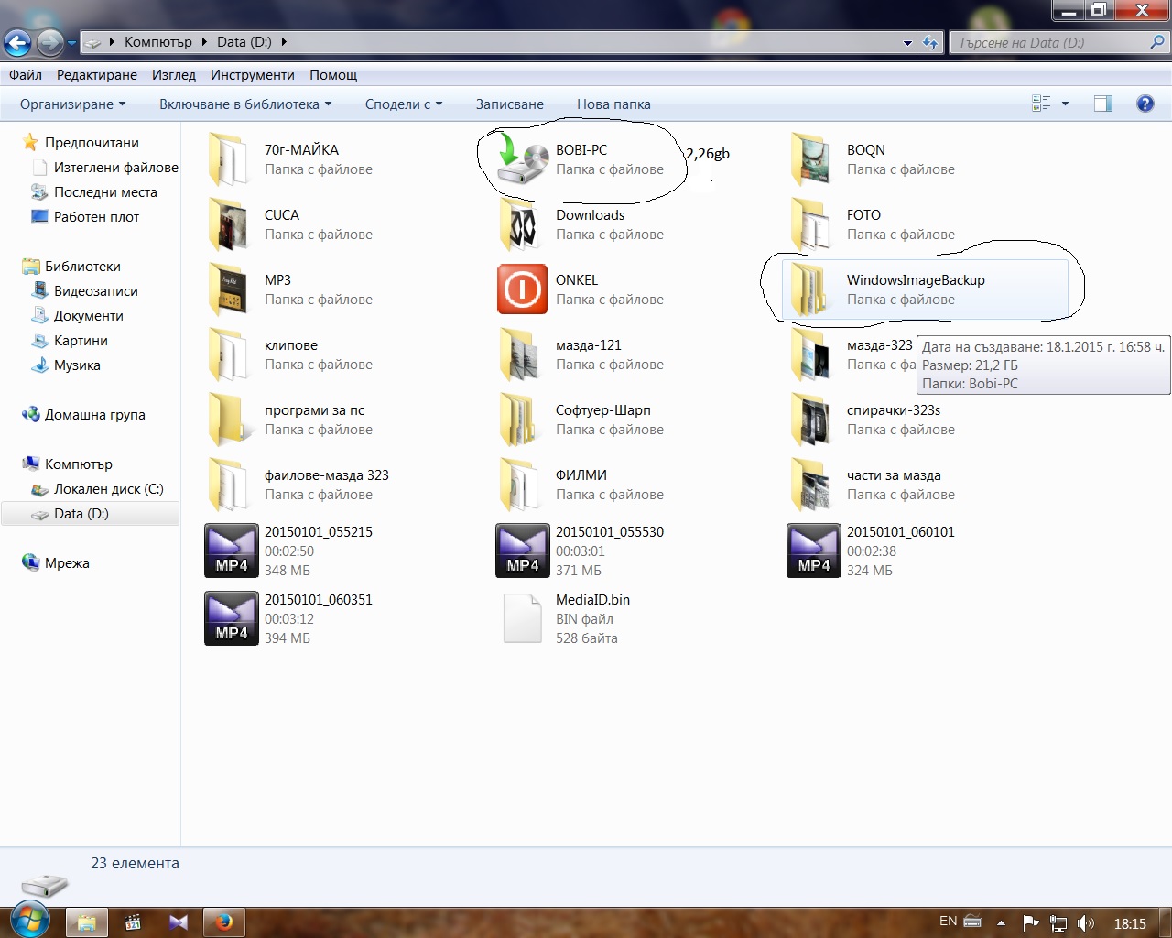Open Firefox from the taskbar
The width and height of the screenshot is (1172, 938).
[x=224, y=922]
